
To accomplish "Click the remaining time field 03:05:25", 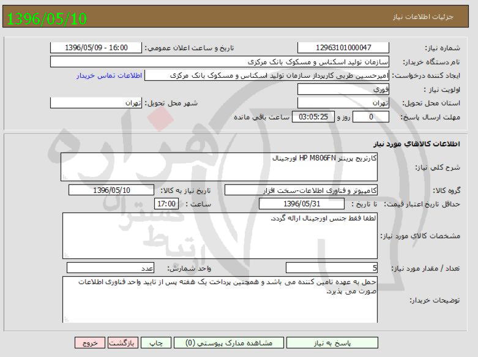I will coord(314,116).
